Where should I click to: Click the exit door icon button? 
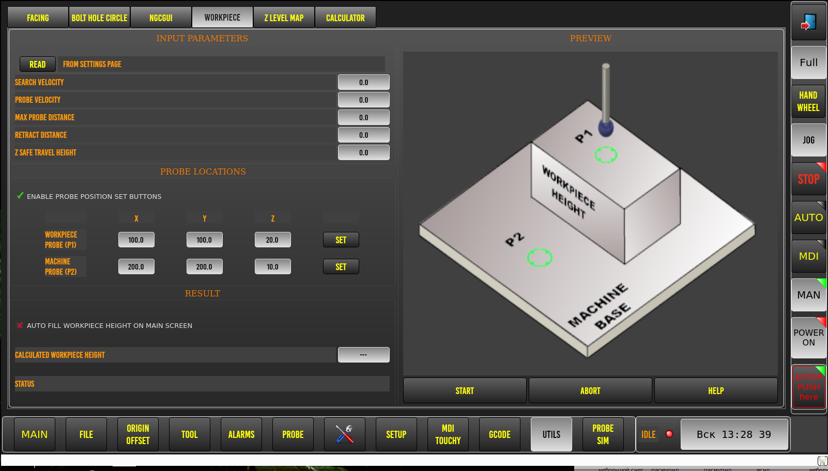point(808,22)
